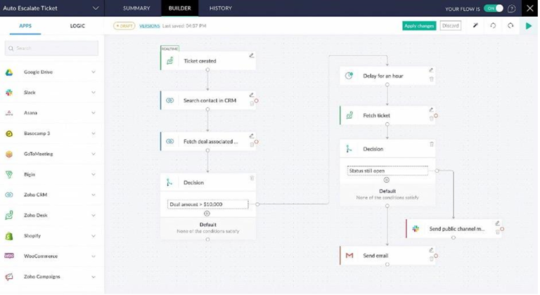Expand the WooCommerce app list
Viewport: 540px width, 295px height.
[94, 256]
